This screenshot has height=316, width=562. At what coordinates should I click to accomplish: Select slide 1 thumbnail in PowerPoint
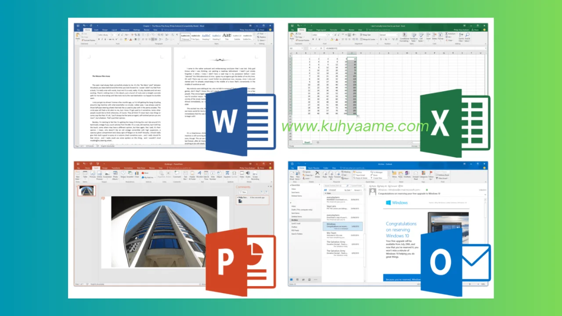pos(86,190)
